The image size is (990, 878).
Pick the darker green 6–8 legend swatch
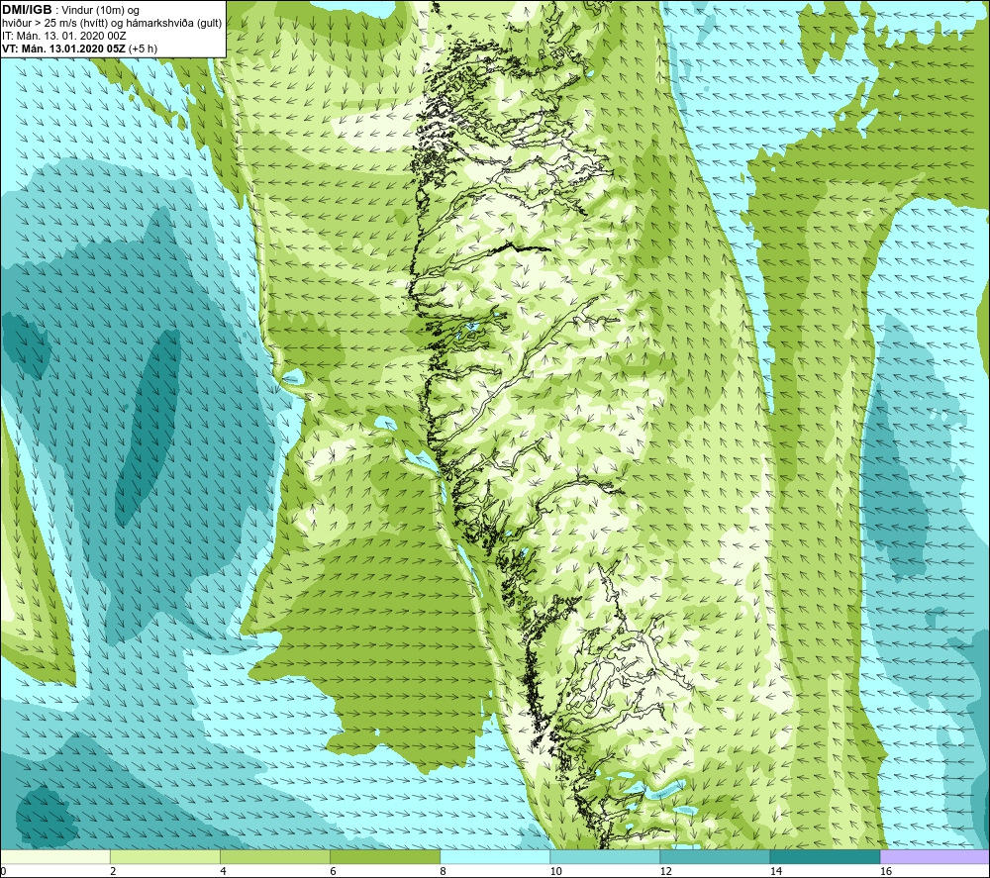click(385, 856)
